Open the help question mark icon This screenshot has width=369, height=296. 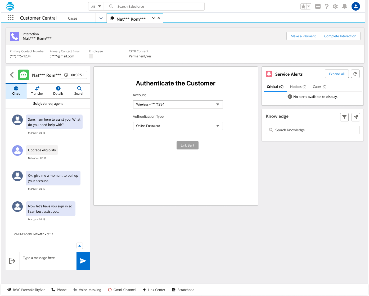pos(327,6)
